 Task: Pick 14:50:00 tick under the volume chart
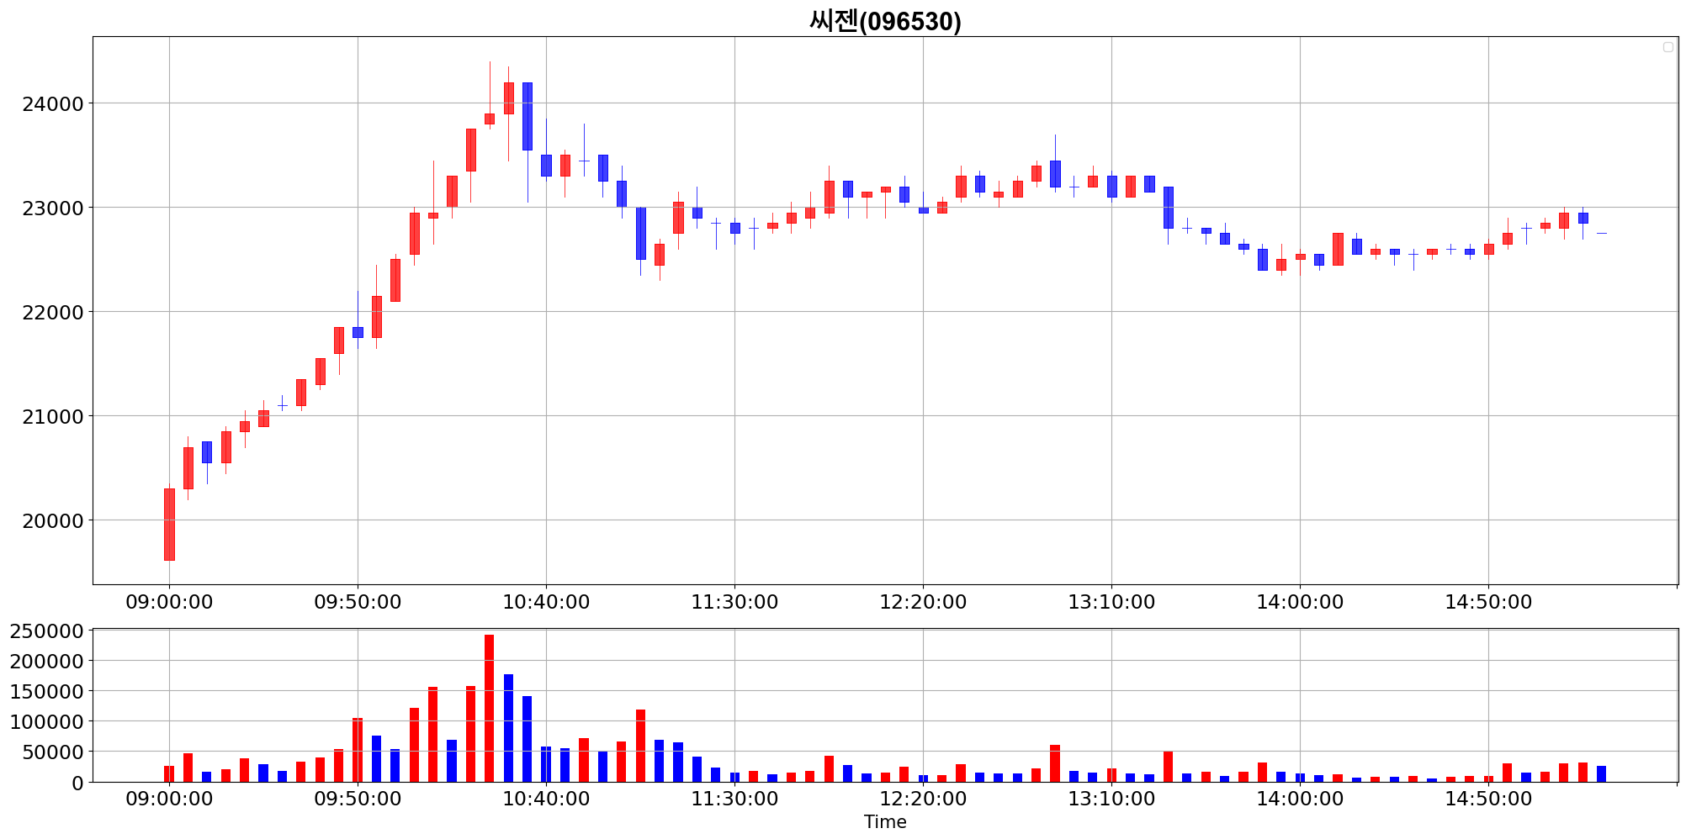(x=1488, y=799)
